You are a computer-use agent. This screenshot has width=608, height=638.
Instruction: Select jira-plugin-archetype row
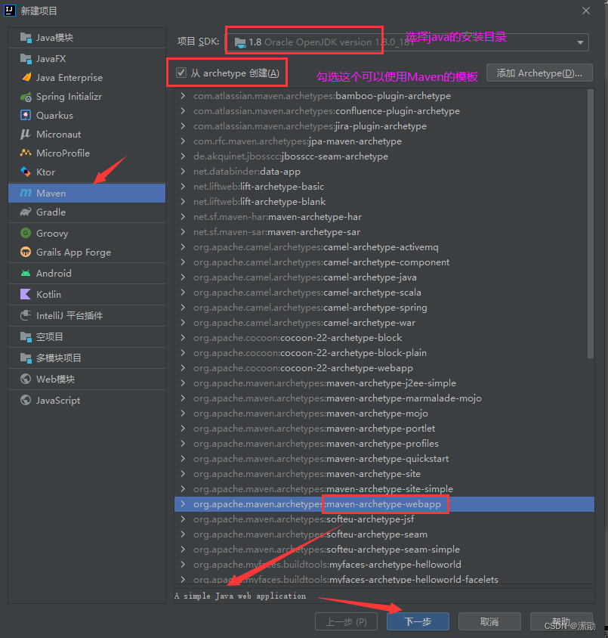click(x=384, y=125)
